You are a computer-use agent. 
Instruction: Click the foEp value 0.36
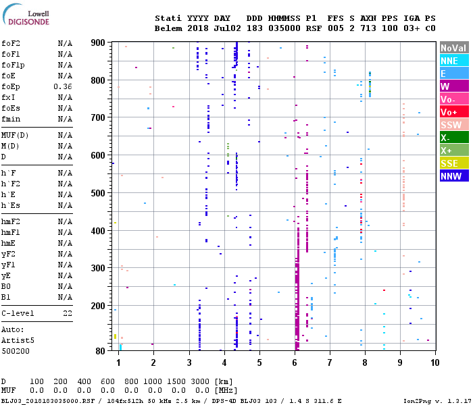click(63, 87)
